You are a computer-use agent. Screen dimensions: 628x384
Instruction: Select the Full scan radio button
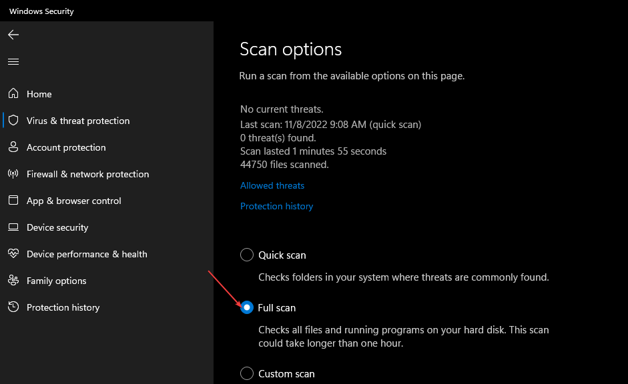(x=247, y=307)
